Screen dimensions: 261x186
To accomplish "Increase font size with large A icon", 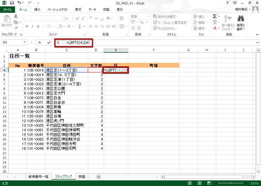I will click(x=78, y=18).
